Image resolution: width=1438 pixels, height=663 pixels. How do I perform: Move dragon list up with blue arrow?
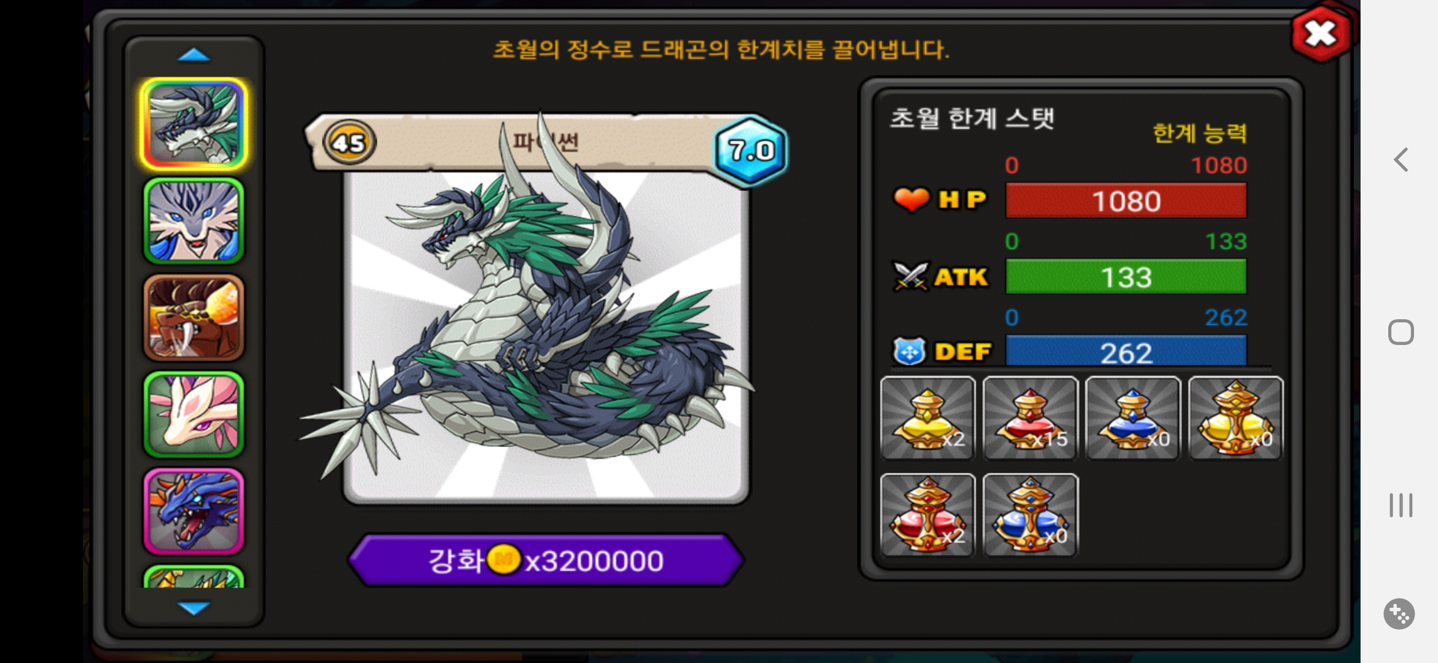pos(194,55)
